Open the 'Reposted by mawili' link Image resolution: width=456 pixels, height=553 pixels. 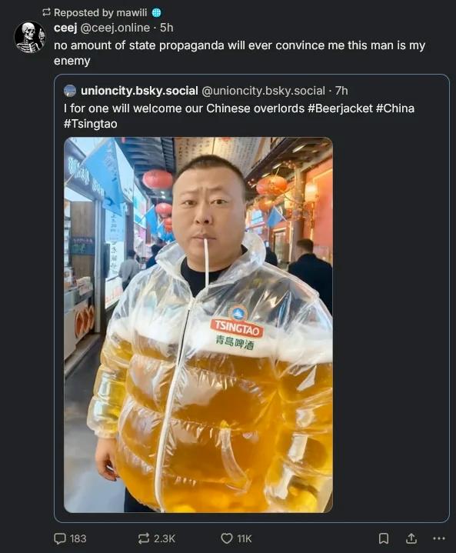click(x=101, y=13)
